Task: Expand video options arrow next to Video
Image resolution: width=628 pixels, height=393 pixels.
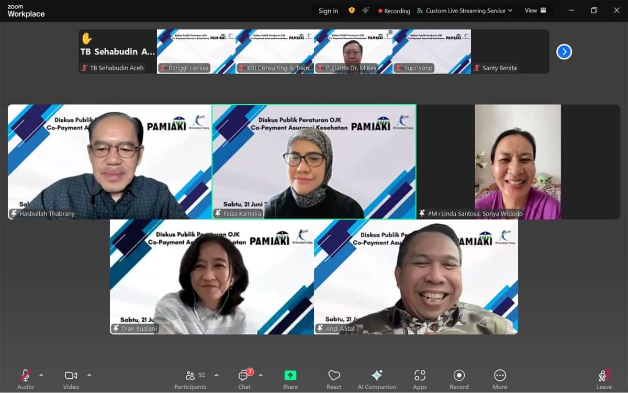Action: (x=89, y=375)
